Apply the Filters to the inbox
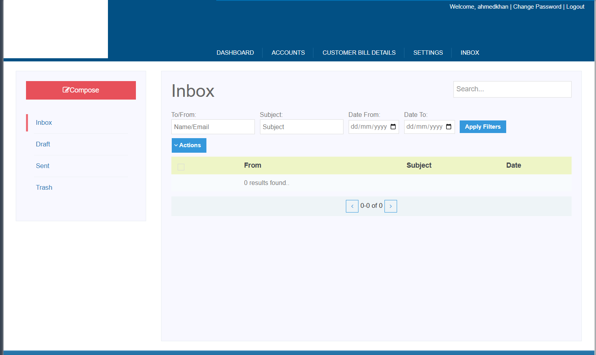This screenshot has width=596, height=355. [x=483, y=127]
